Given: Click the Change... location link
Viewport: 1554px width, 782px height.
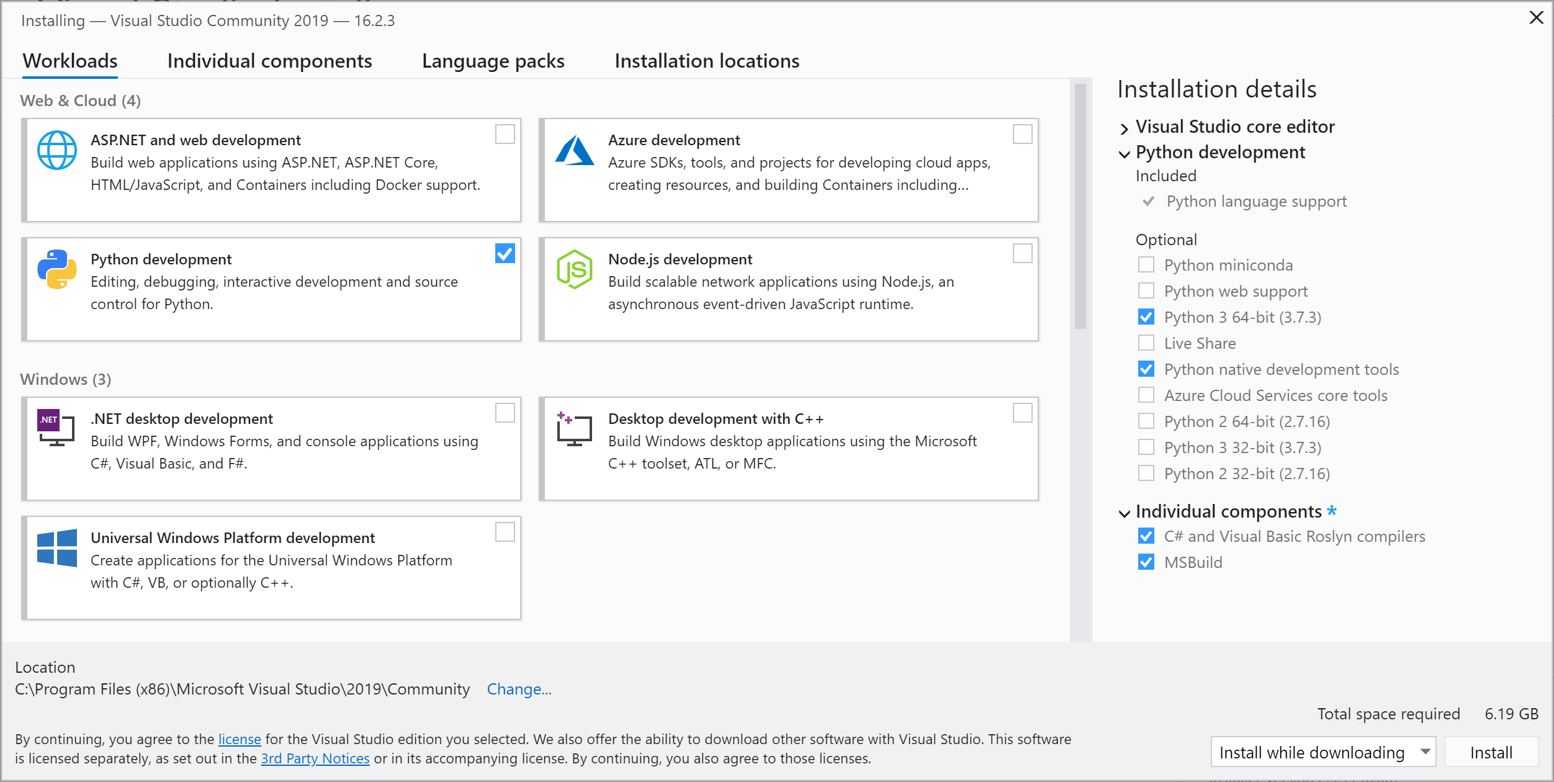Looking at the screenshot, I should pyautogui.click(x=519, y=689).
